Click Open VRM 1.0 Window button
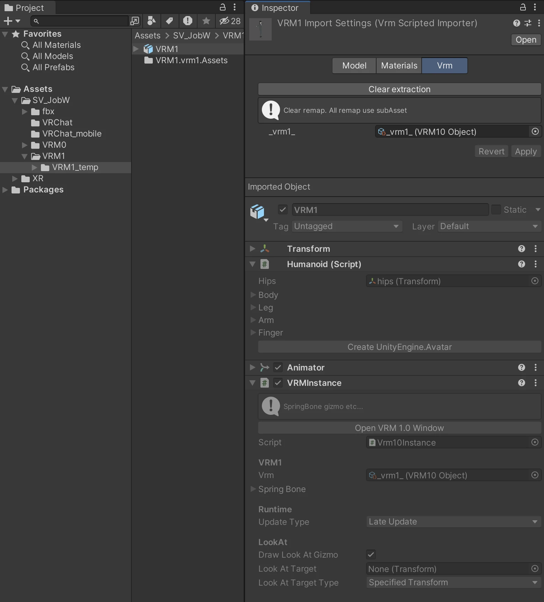 pyautogui.click(x=399, y=428)
